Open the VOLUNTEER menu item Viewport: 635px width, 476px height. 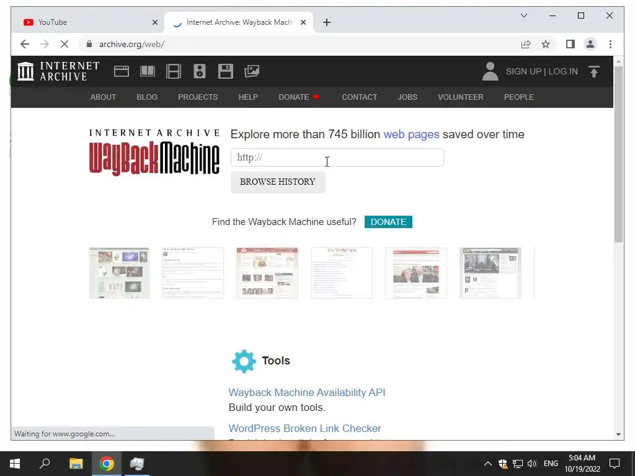coord(461,97)
